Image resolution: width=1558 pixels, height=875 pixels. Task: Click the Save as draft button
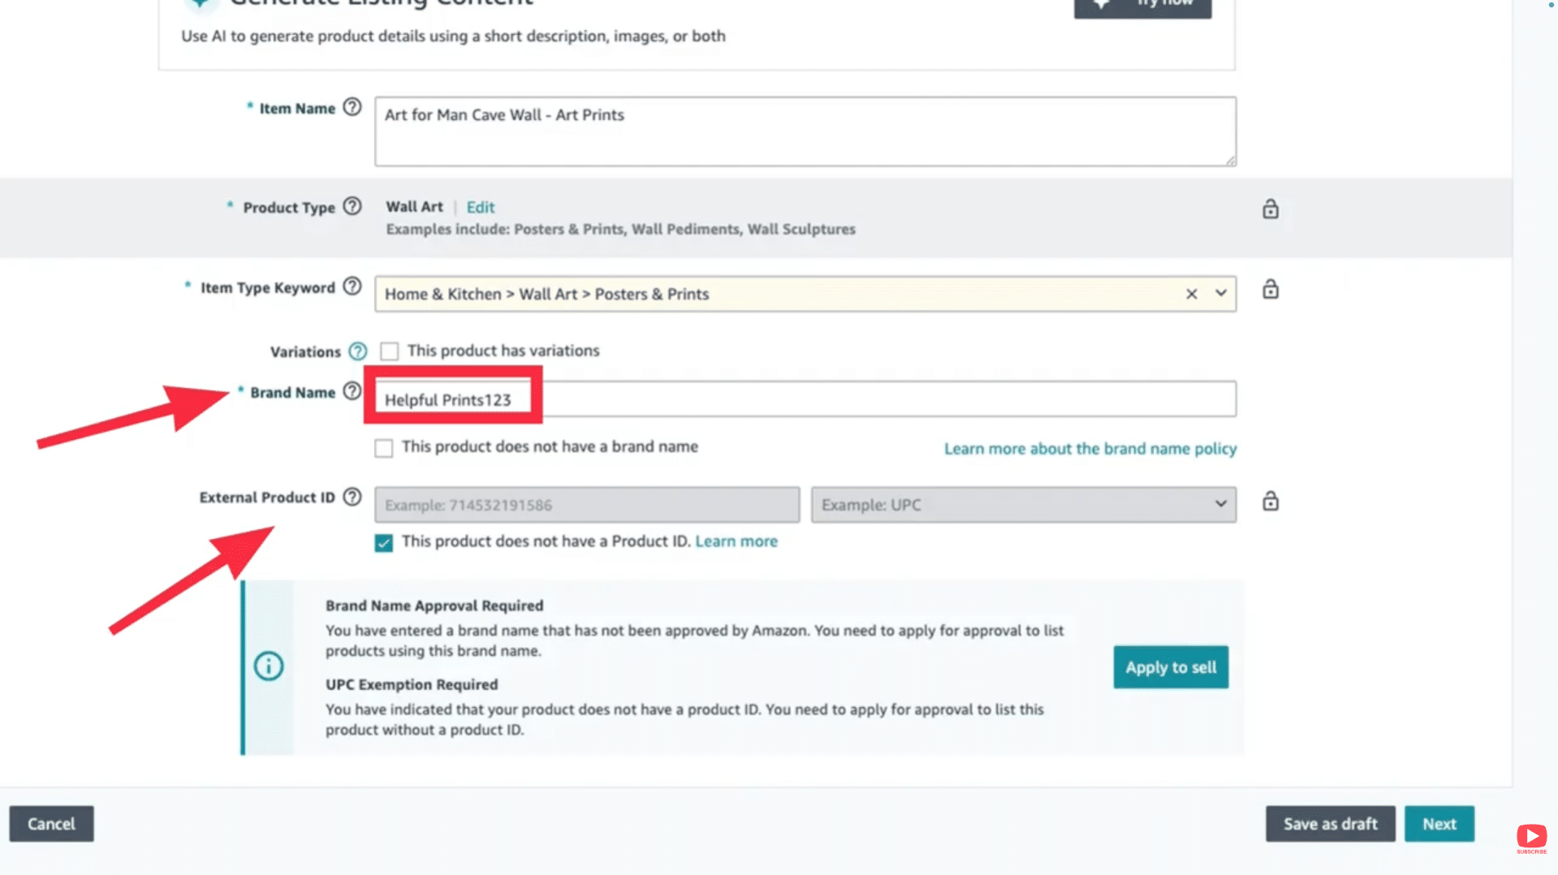[1330, 824]
